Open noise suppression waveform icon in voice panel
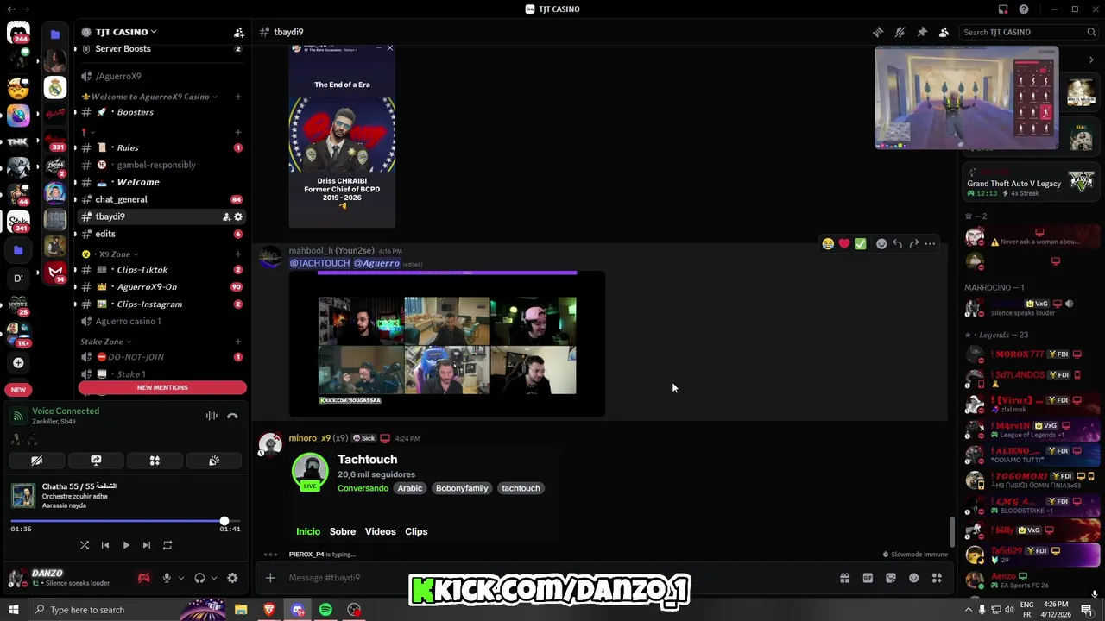Viewport: 1105px width, 621px height. click(212, 416)
